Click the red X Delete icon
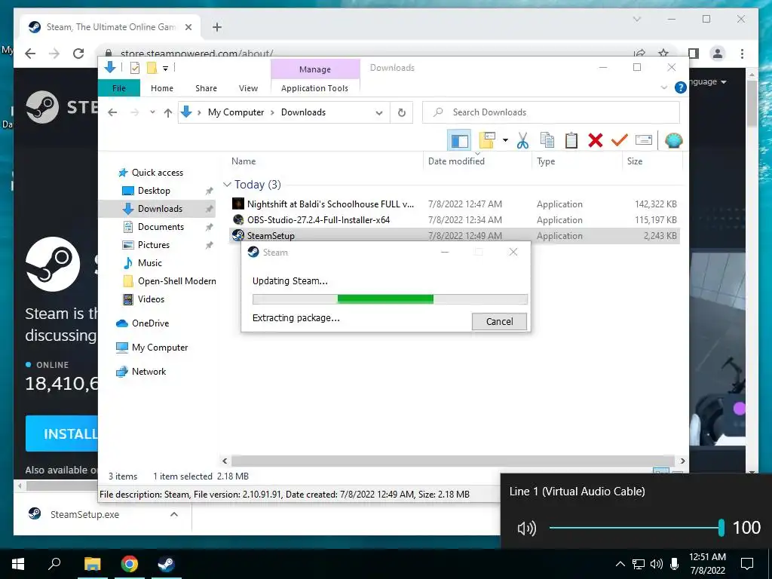Viewport: 772px width, 579px height. click(x=596, y=141)
